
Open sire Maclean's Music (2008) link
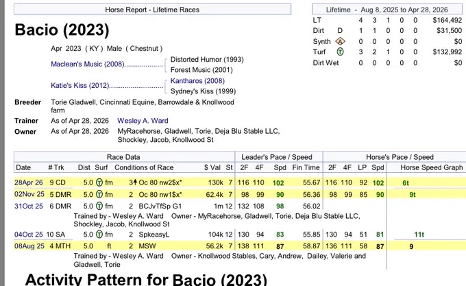88,64
